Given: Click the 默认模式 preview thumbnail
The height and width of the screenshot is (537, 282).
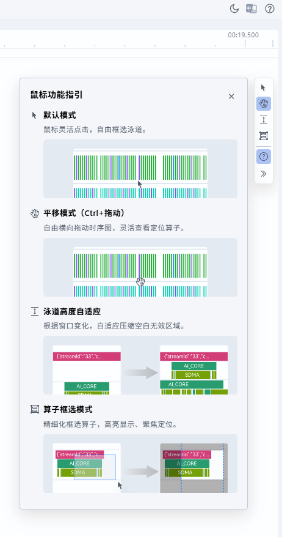Looking at the screenshot, I should tap(140, 169).
